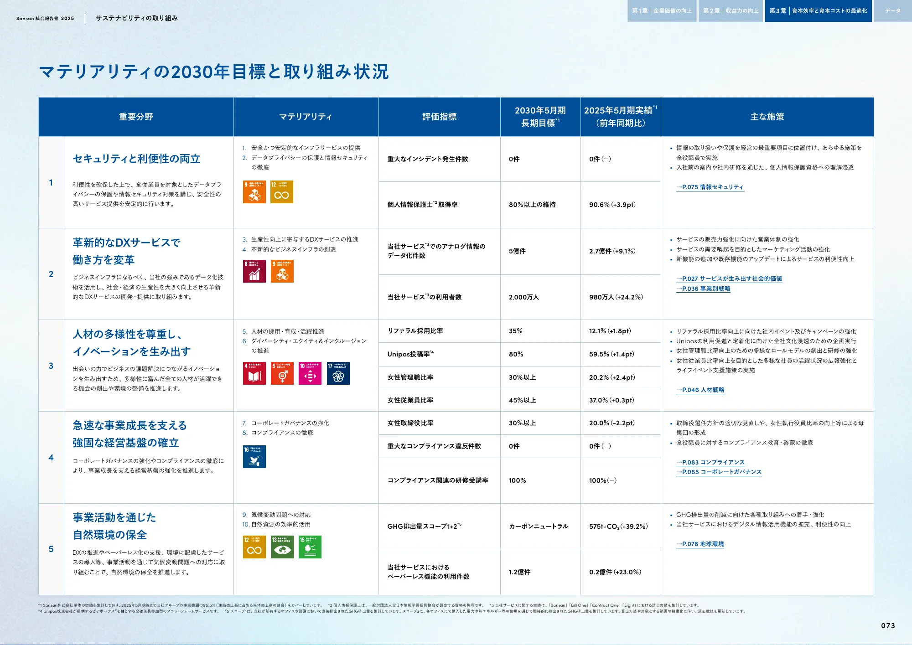Click the P.046 人材戦略 link
This screenshot has height=645, width=912.
[x=700, y=390]
